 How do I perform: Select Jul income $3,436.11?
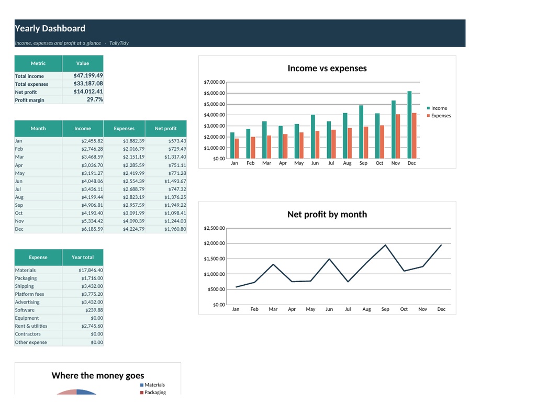tap(83, 189)
